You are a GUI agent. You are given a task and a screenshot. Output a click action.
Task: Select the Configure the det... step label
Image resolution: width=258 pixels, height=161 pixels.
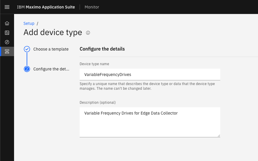pyautogui.click(x=51, y=69)
